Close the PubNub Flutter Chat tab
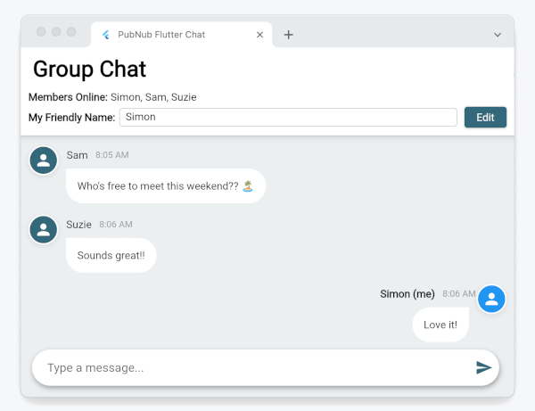535x411 pixels. [259, 35]
